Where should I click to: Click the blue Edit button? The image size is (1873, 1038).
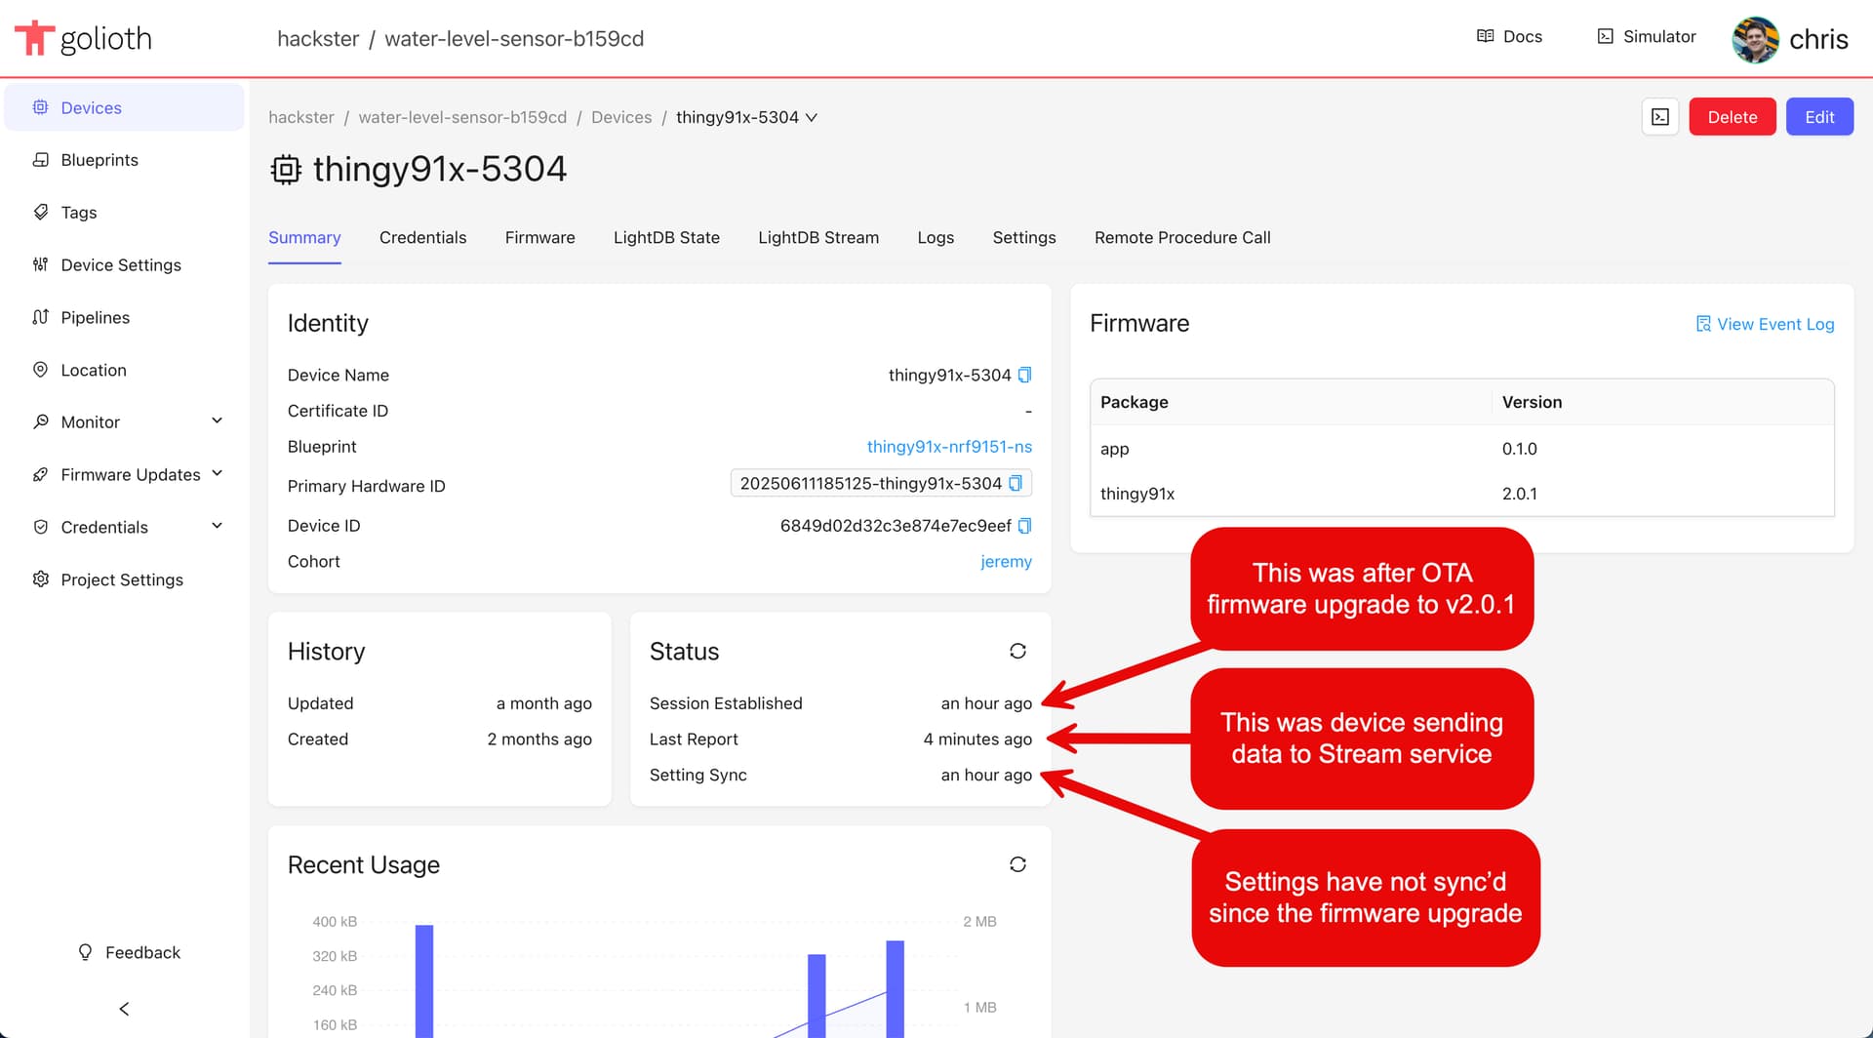click(1819, 117)
